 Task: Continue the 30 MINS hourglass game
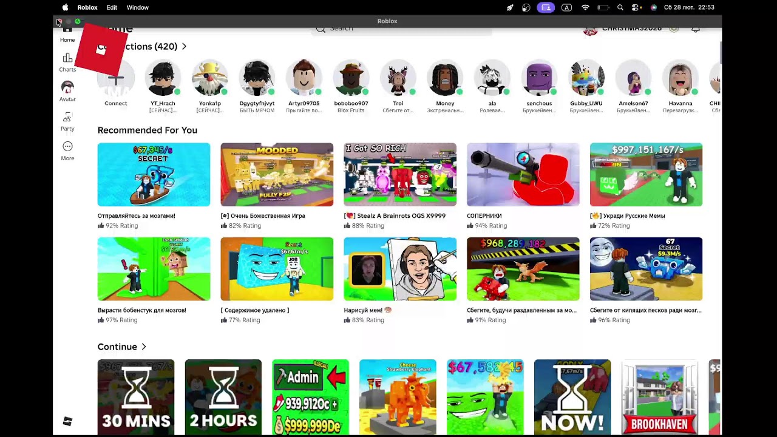click(x=136, y=398)
